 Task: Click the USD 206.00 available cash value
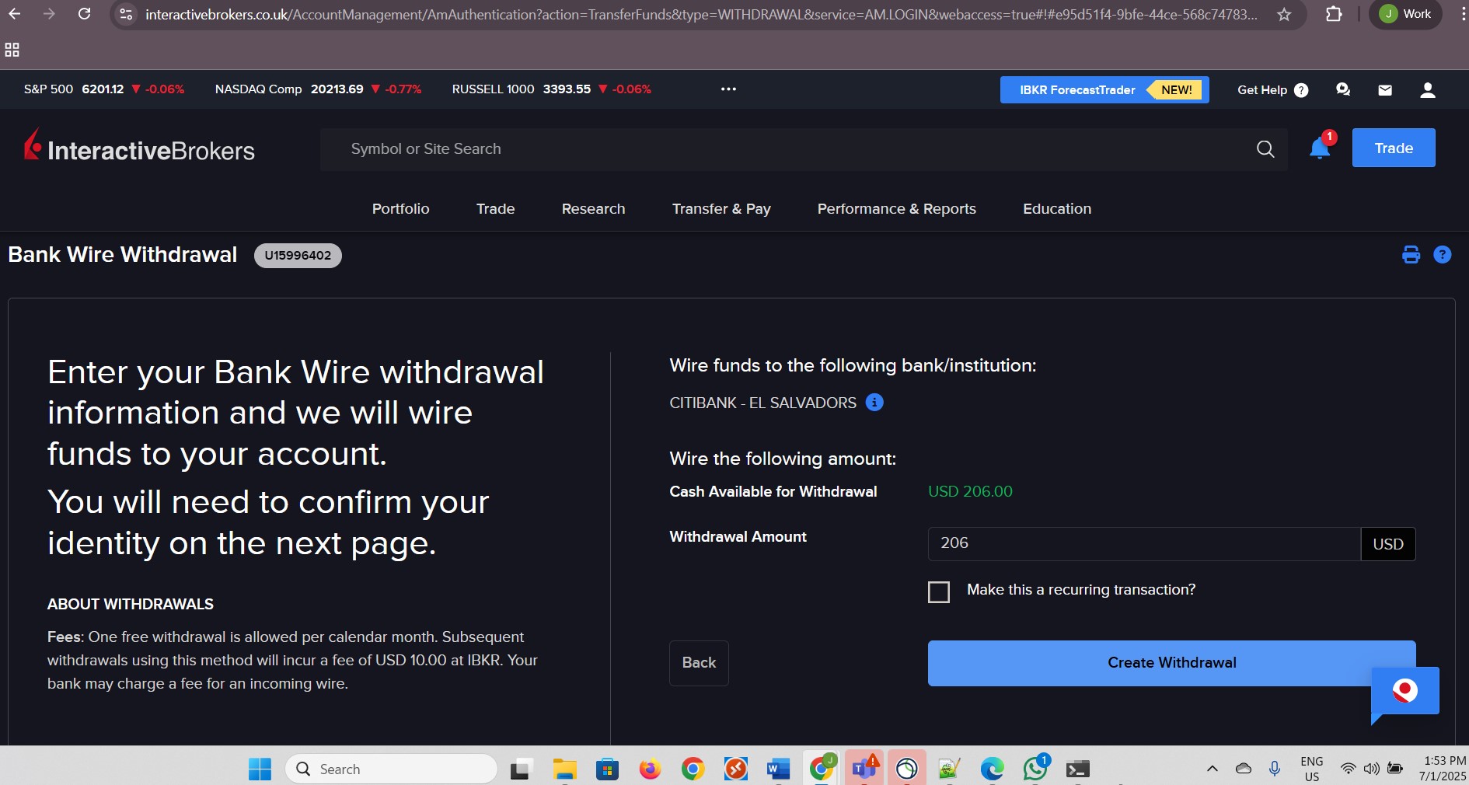[x=970, y=492]
